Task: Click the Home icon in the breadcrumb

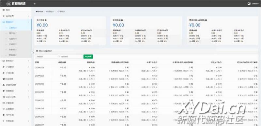Action: 37,12
